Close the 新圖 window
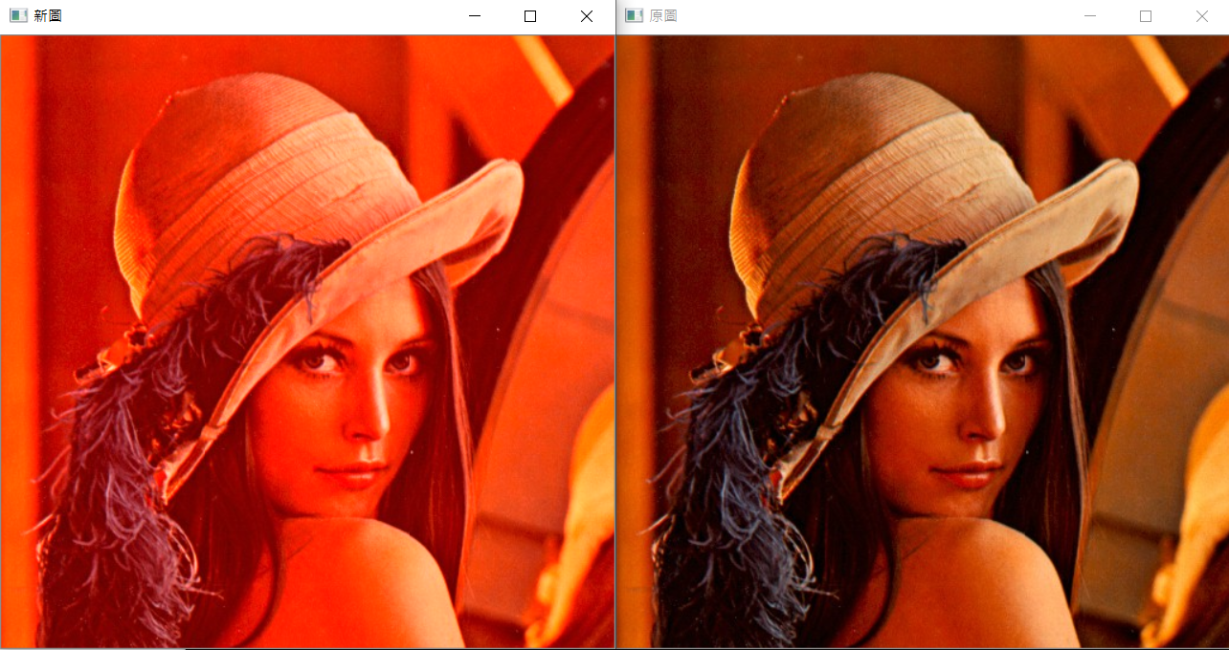 click(x=587, y=16)
